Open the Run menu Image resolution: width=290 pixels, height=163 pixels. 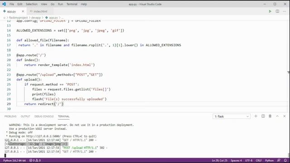(x=60, y=4)
